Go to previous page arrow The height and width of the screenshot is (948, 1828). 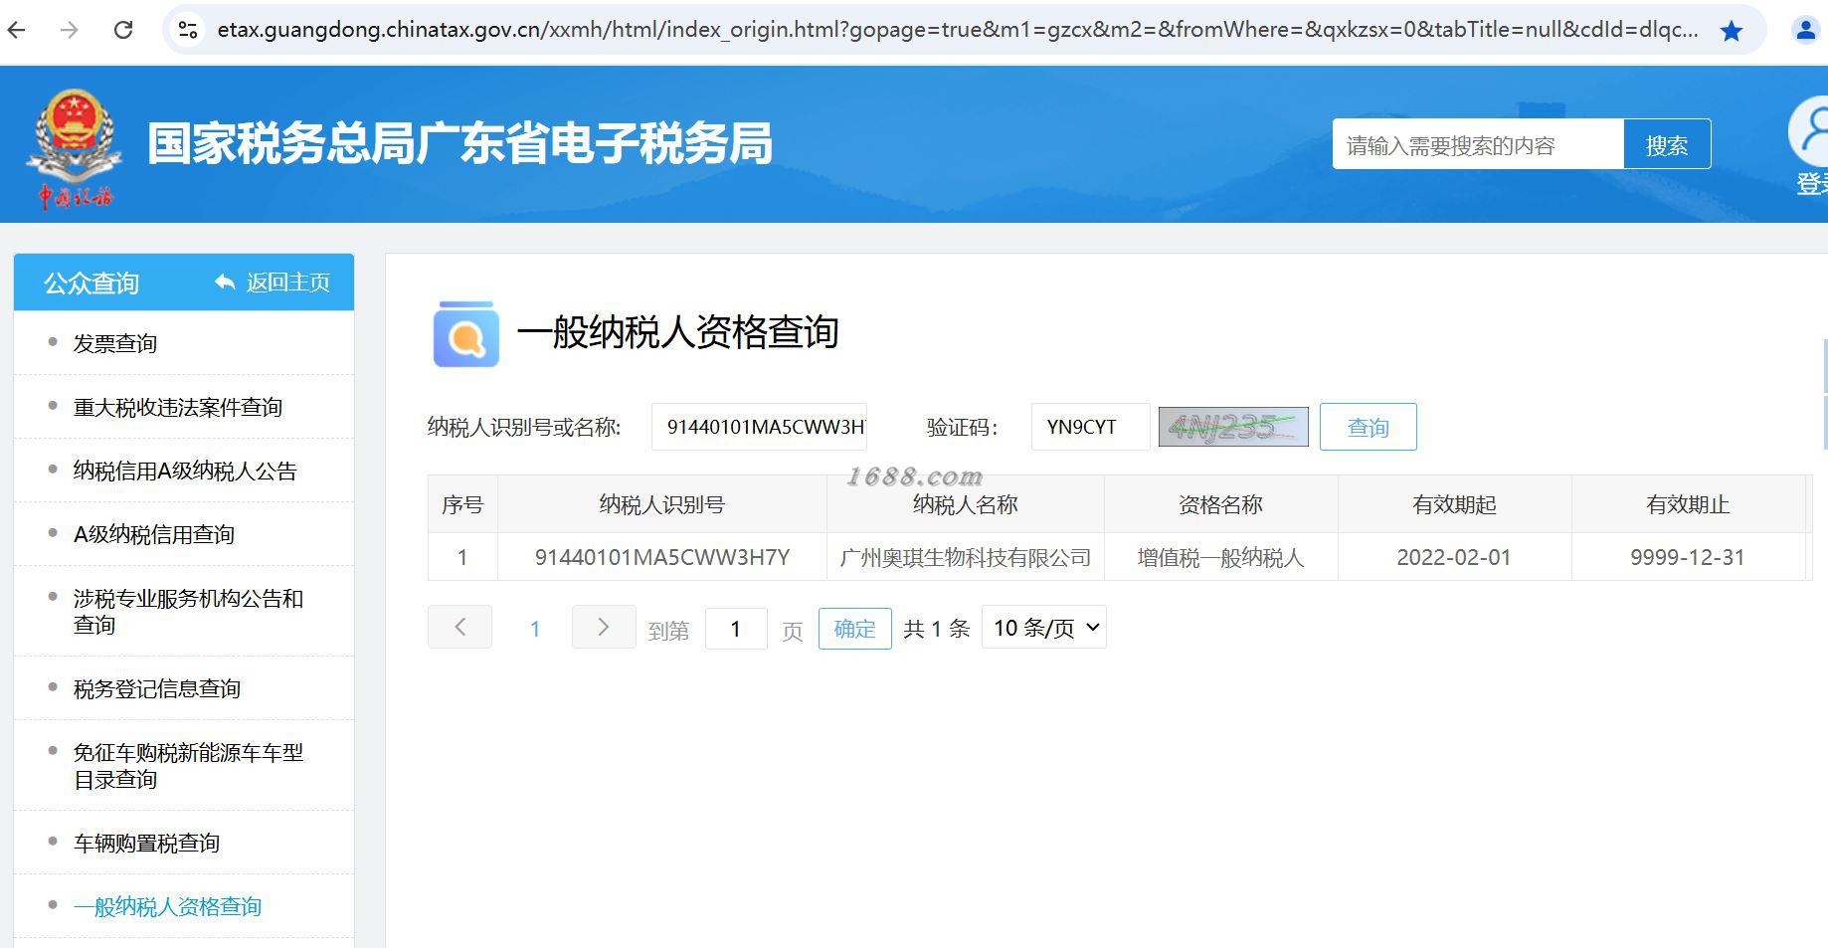coord(459,627)
